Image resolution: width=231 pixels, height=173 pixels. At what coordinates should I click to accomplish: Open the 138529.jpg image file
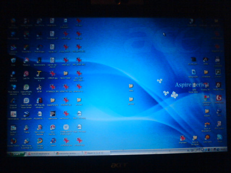[x=52, y=74]
